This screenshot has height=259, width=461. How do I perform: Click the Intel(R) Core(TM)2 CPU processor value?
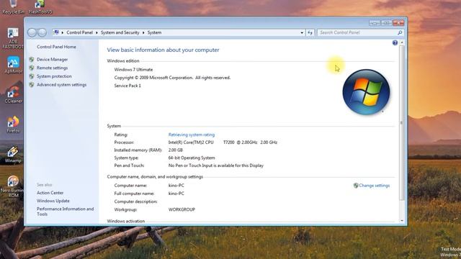pos(223,142)
